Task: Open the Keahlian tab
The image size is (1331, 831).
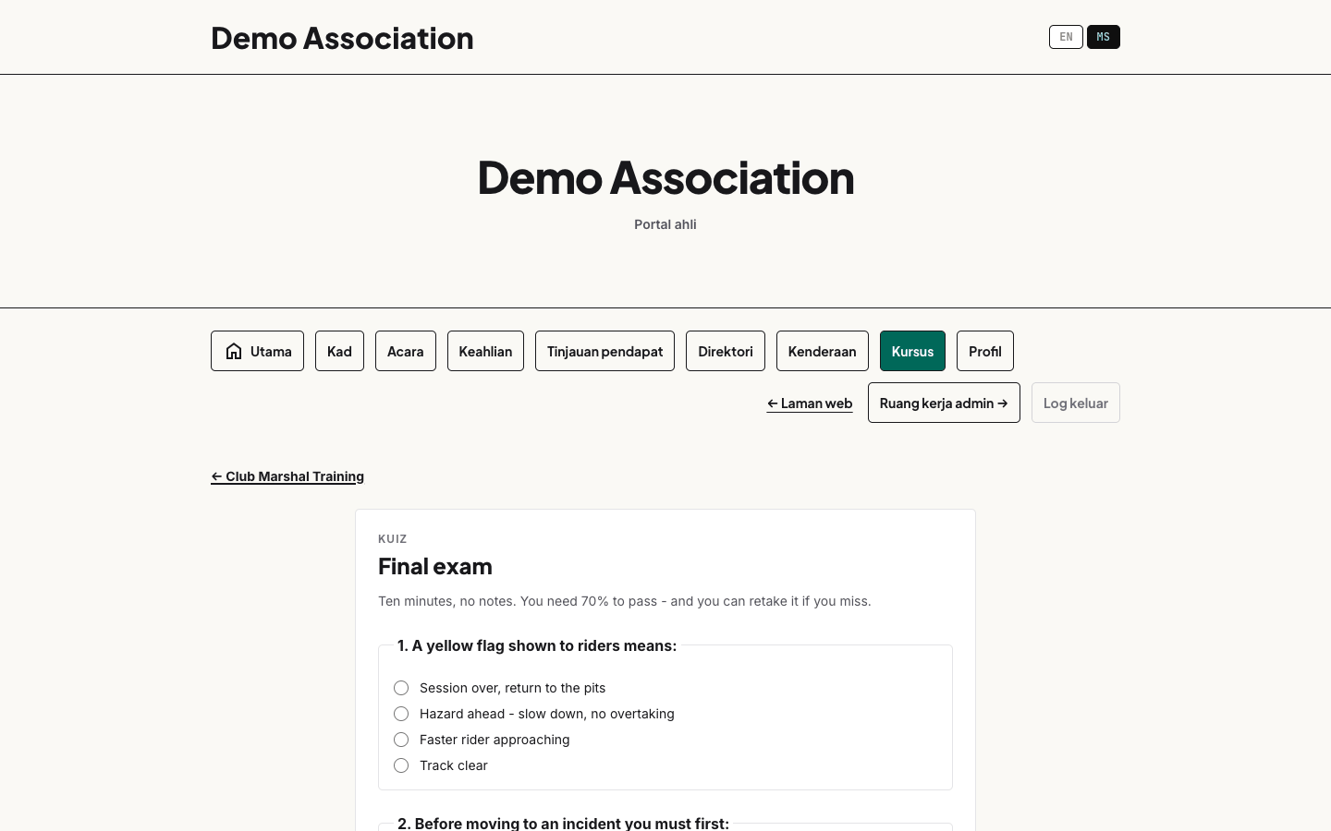Action: (x=485, y=351)
